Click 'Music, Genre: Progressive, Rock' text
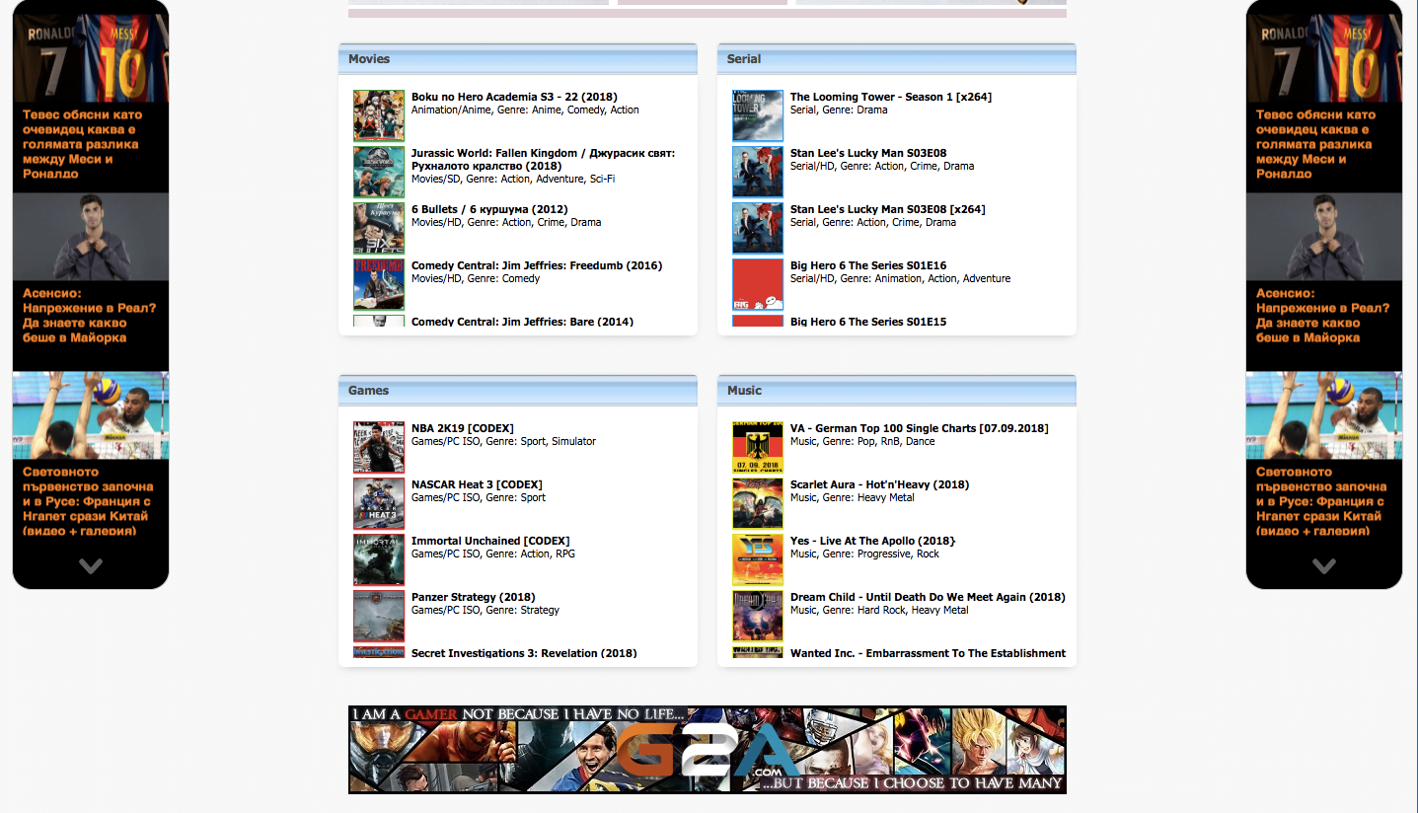Viewport: 1418px width, 813px height. [x=864, y=554]
